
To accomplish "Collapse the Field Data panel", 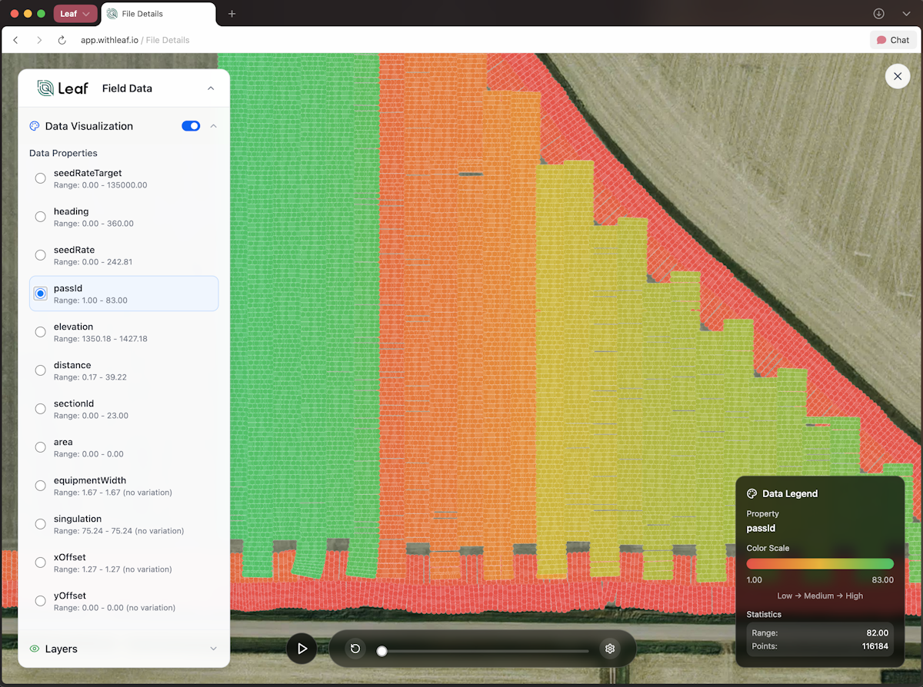I will click(211, 88).
